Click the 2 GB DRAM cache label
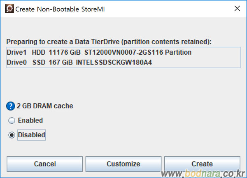Image resolution: width=247 pixels, height=178 pixels. pos(45,106)
